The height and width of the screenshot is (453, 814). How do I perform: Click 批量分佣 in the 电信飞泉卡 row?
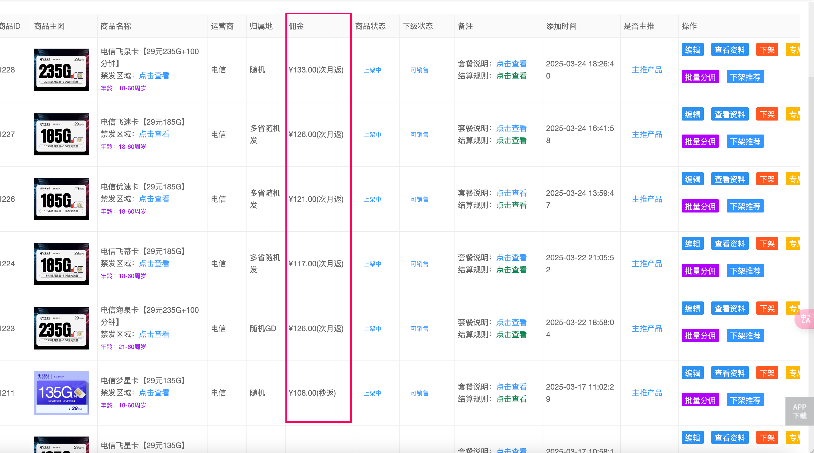[x=700, y=77]
